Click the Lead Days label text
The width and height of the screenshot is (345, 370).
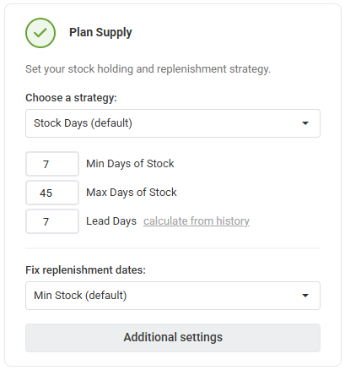(x=111, y=221)
